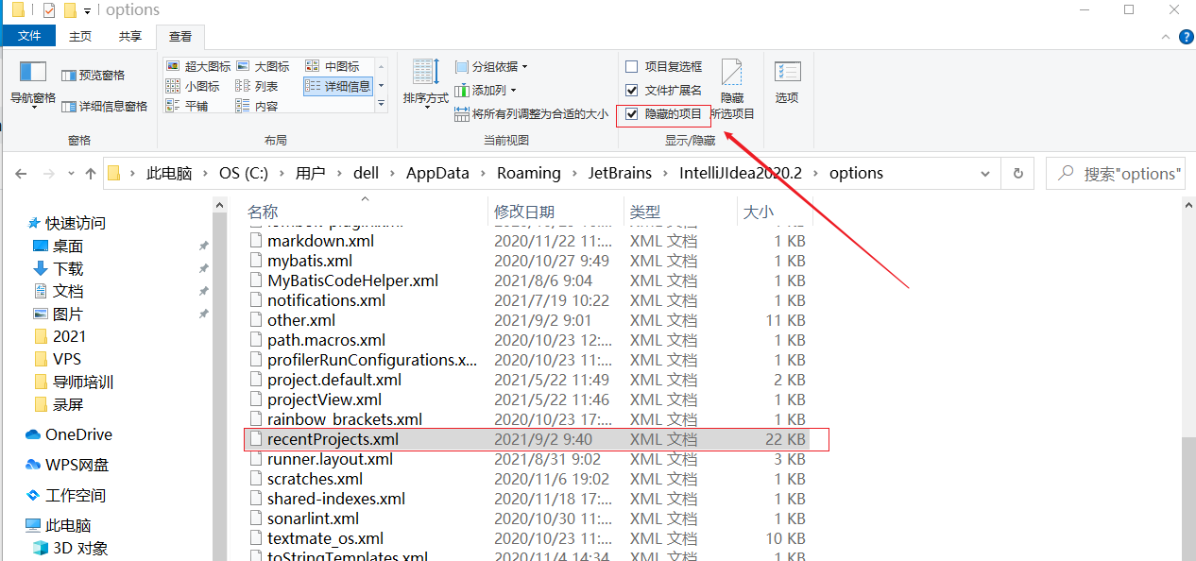
Task: Switch to the Share (共享) ribbon tab
Action: (x=130, y=37)
